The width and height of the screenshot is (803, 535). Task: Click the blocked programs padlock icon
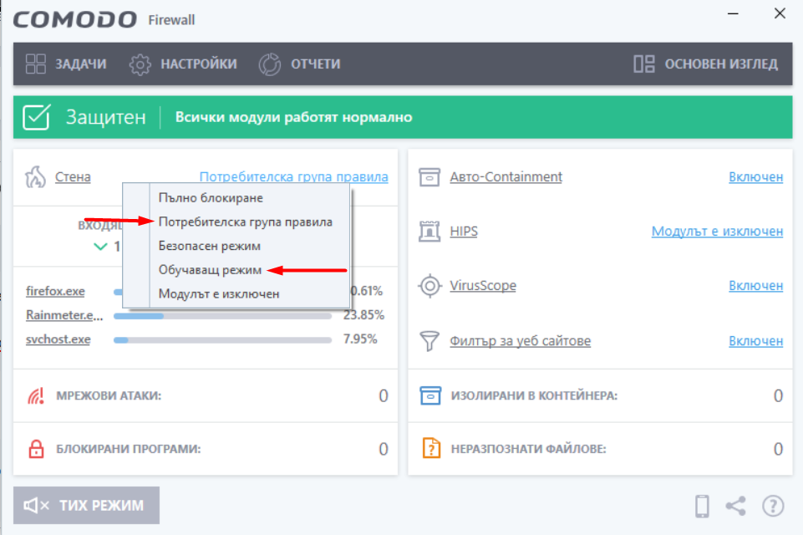36,449
